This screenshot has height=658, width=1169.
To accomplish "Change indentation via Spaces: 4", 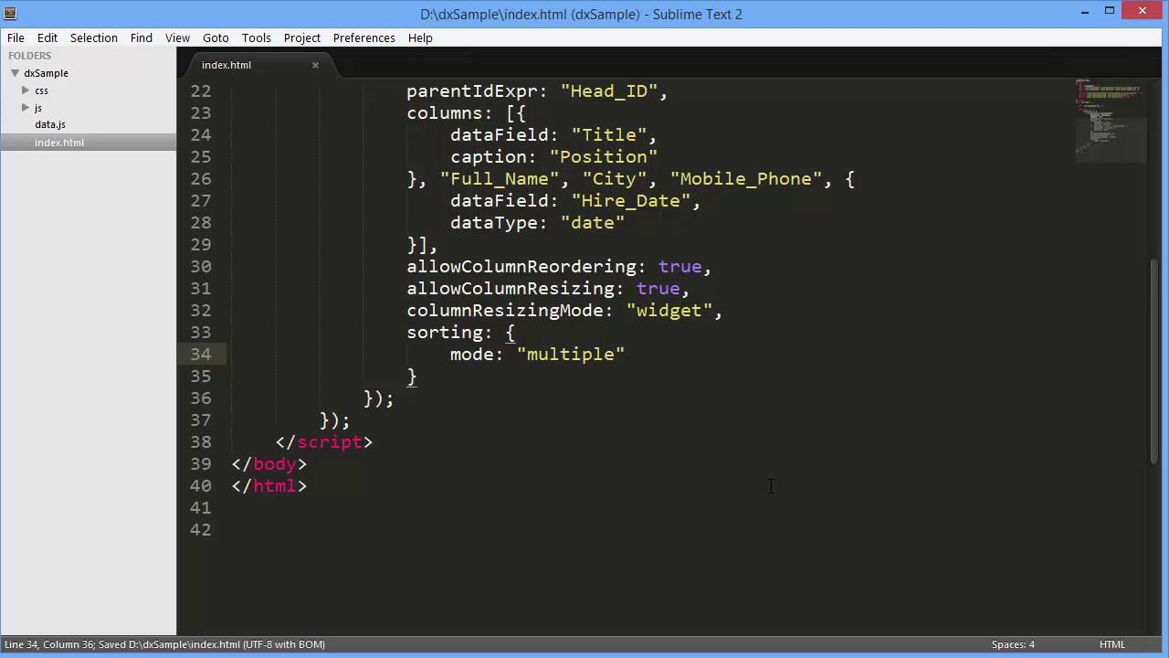I will [1013, 644].
